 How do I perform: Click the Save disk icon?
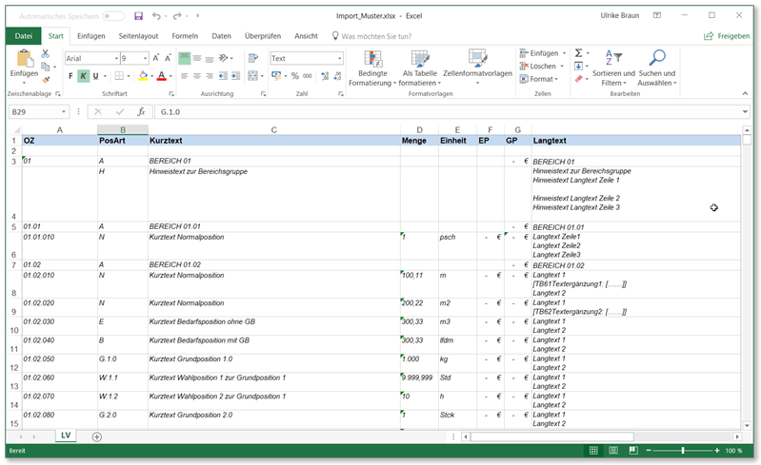pos(138,16)
